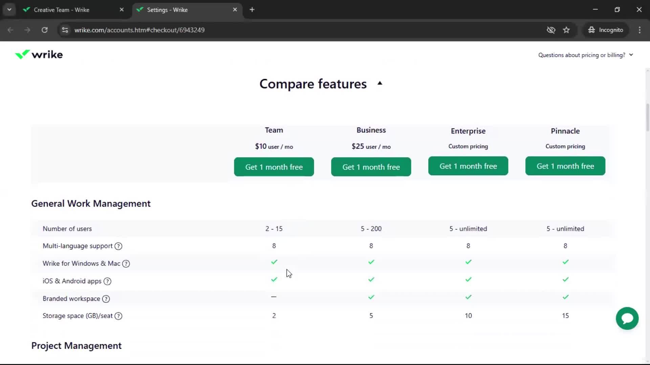Minimize the browser window
This screenshot has height=365, width=650.
[595, 9]
